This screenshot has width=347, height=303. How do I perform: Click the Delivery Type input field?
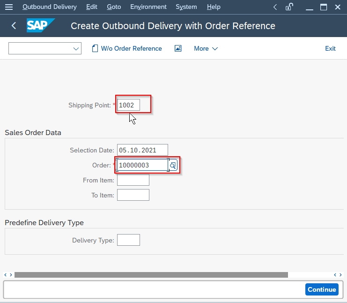point(128,240)
